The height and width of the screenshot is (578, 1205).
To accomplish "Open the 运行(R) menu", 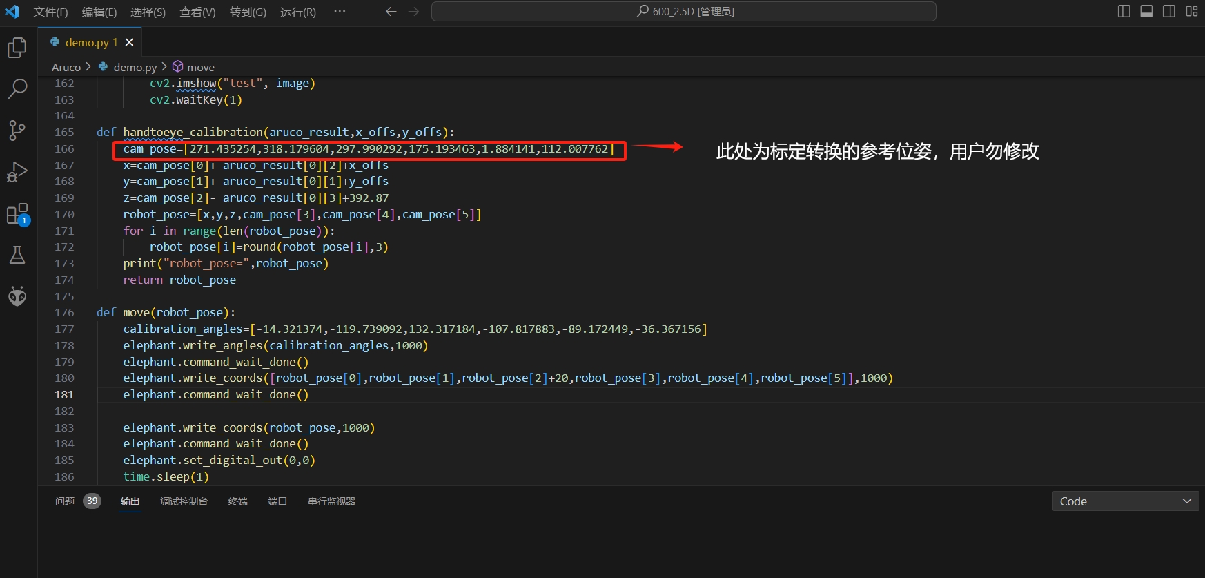I will (298, 12).
